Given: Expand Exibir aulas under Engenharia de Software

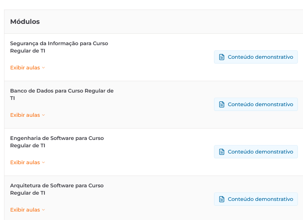Looking at the screenshot, I should [x=28, y=162].
